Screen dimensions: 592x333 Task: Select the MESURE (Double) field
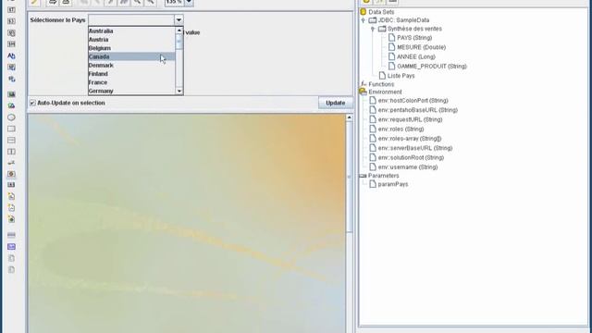tap(422, 47)
